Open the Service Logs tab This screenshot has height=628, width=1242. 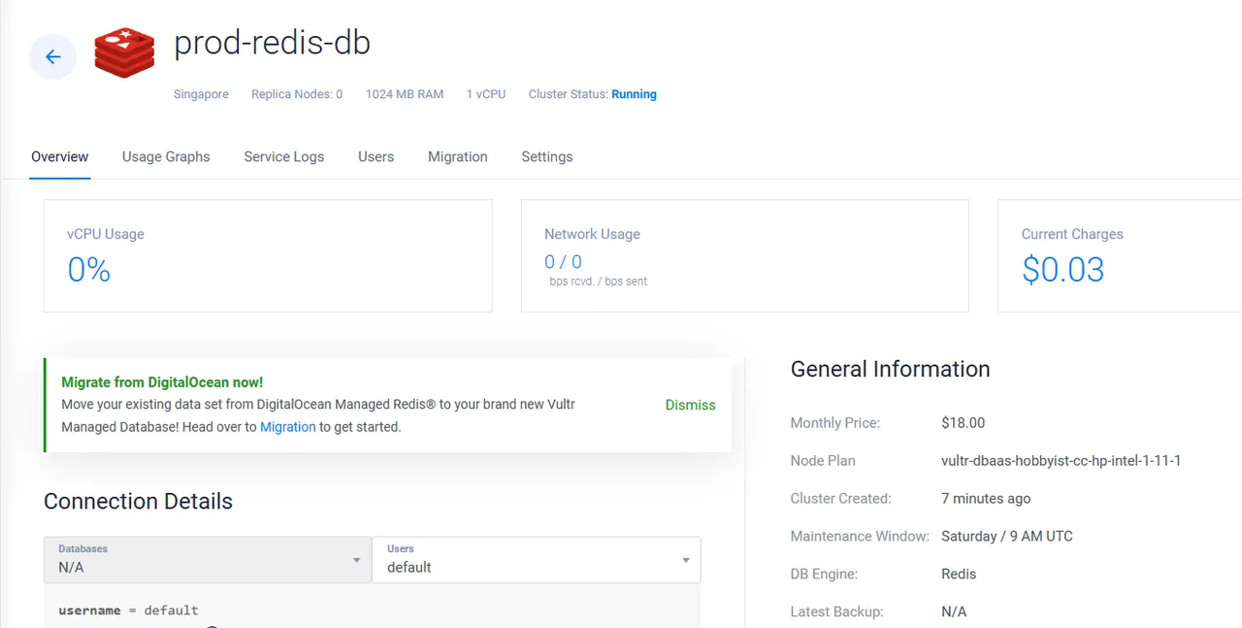click(284, 156)
